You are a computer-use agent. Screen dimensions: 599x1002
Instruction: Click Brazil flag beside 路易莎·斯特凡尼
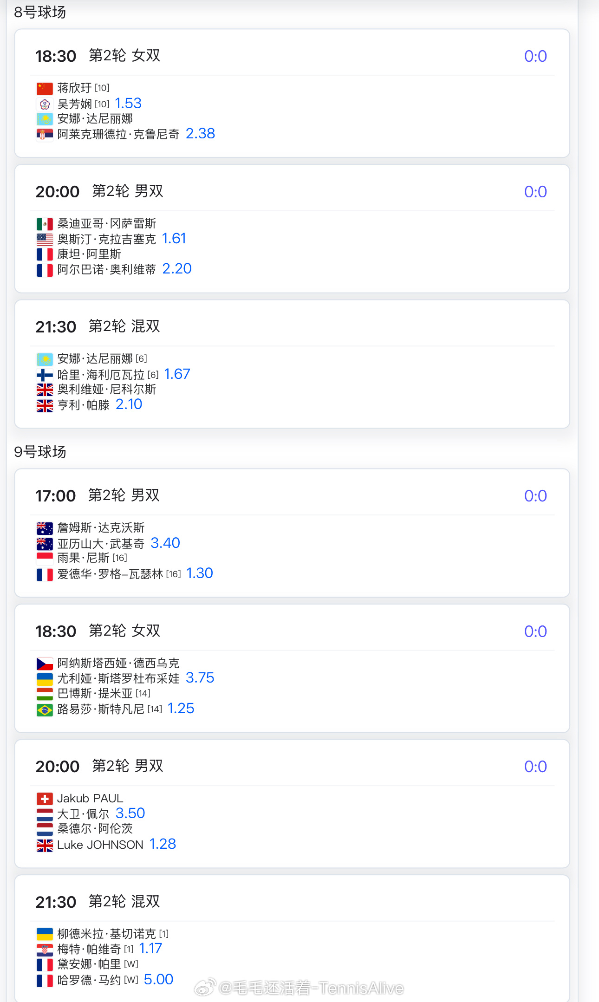[x=45, y=709]
